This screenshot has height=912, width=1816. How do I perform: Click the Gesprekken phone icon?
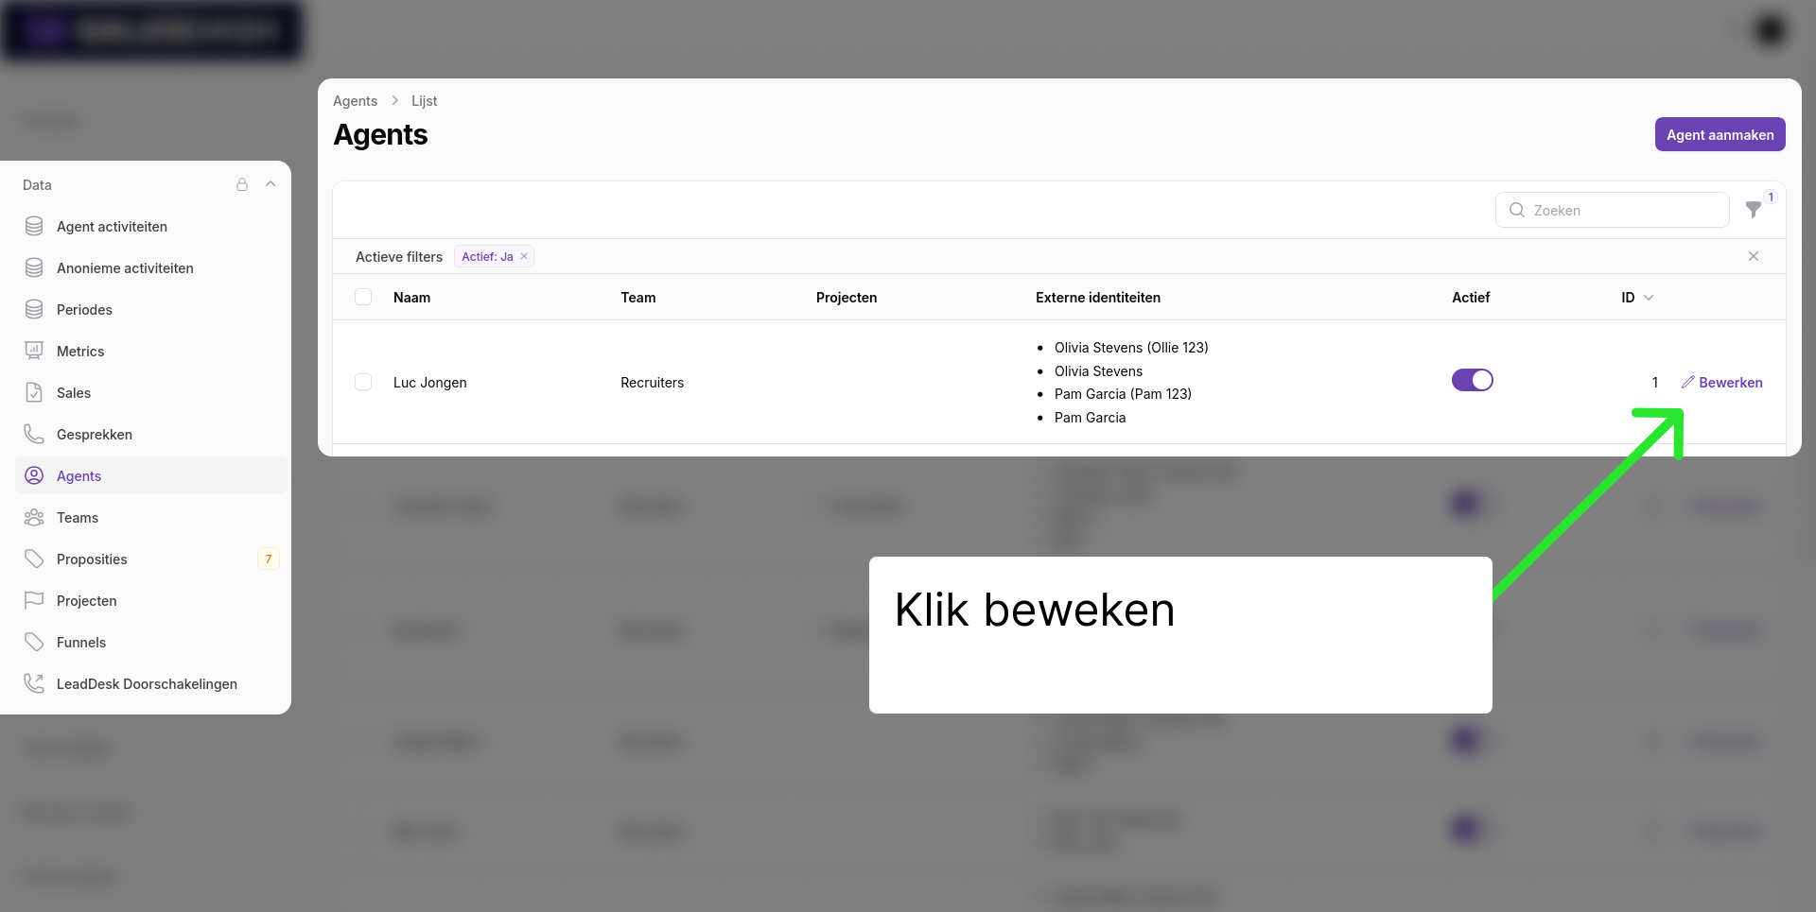pyautogui.click(x=34, y=435)
